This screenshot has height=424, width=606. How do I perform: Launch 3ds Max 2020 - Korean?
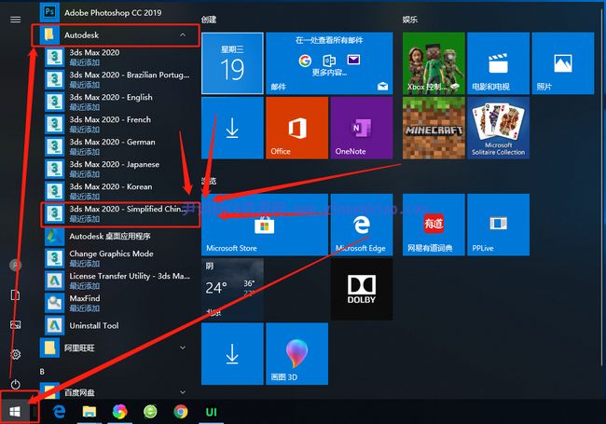point(120,192)
